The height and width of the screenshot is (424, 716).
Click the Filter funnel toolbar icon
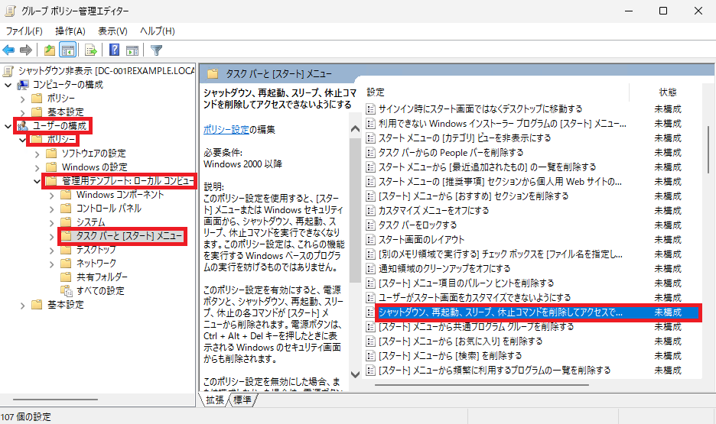click(156, 50)
